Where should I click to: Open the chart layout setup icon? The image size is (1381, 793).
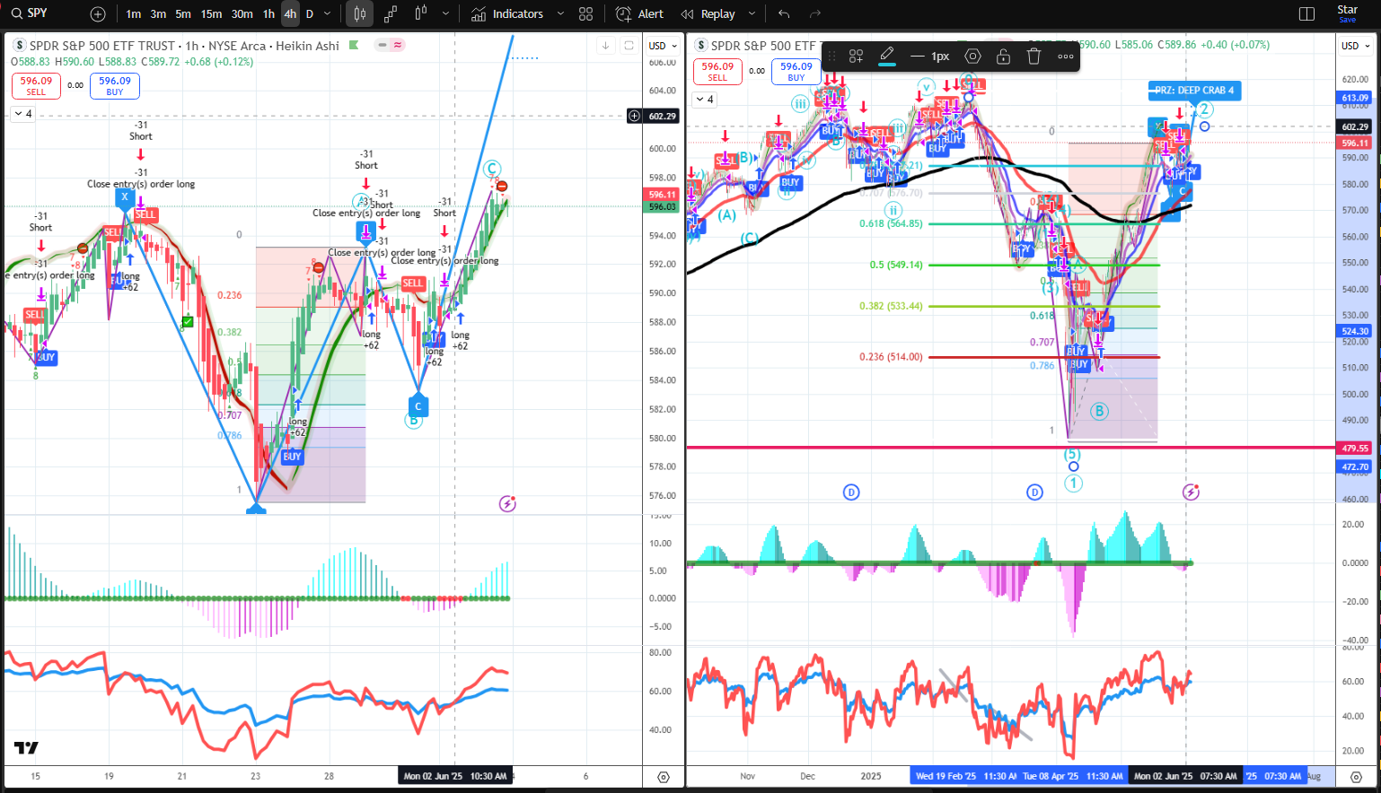pyautogui.click(x=1306, y=14)
